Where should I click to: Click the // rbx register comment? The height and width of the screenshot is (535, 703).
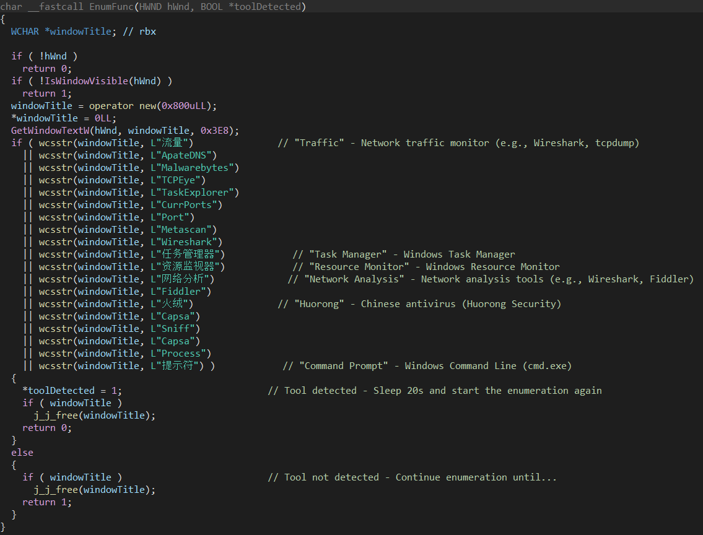(x=139, y=32)
